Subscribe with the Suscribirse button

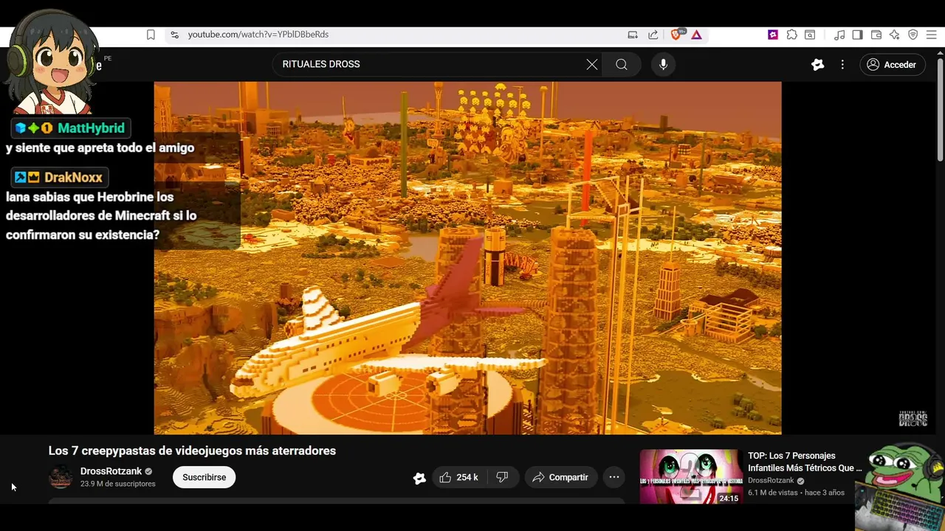coord(204,477)
